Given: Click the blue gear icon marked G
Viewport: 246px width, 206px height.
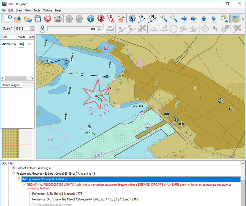Looking at the screenshot, I should pyautogui.click(x=132, y=19).
